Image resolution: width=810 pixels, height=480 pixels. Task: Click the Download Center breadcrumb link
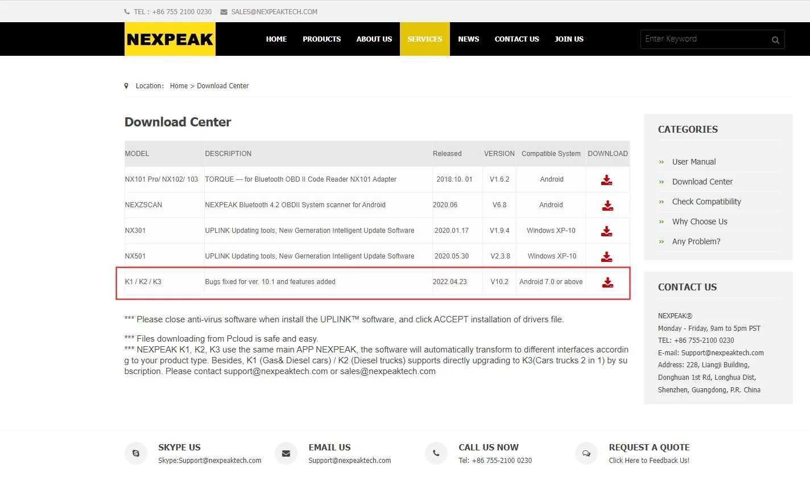pyautogui.click(x=223, y=86)
